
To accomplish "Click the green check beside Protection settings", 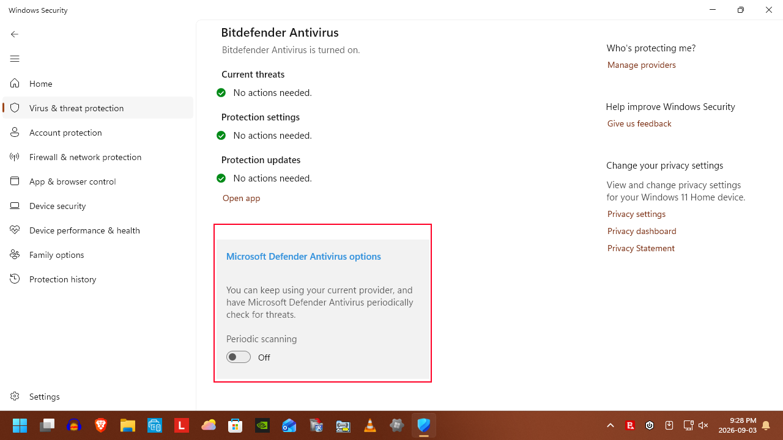I will coord(221,136).
